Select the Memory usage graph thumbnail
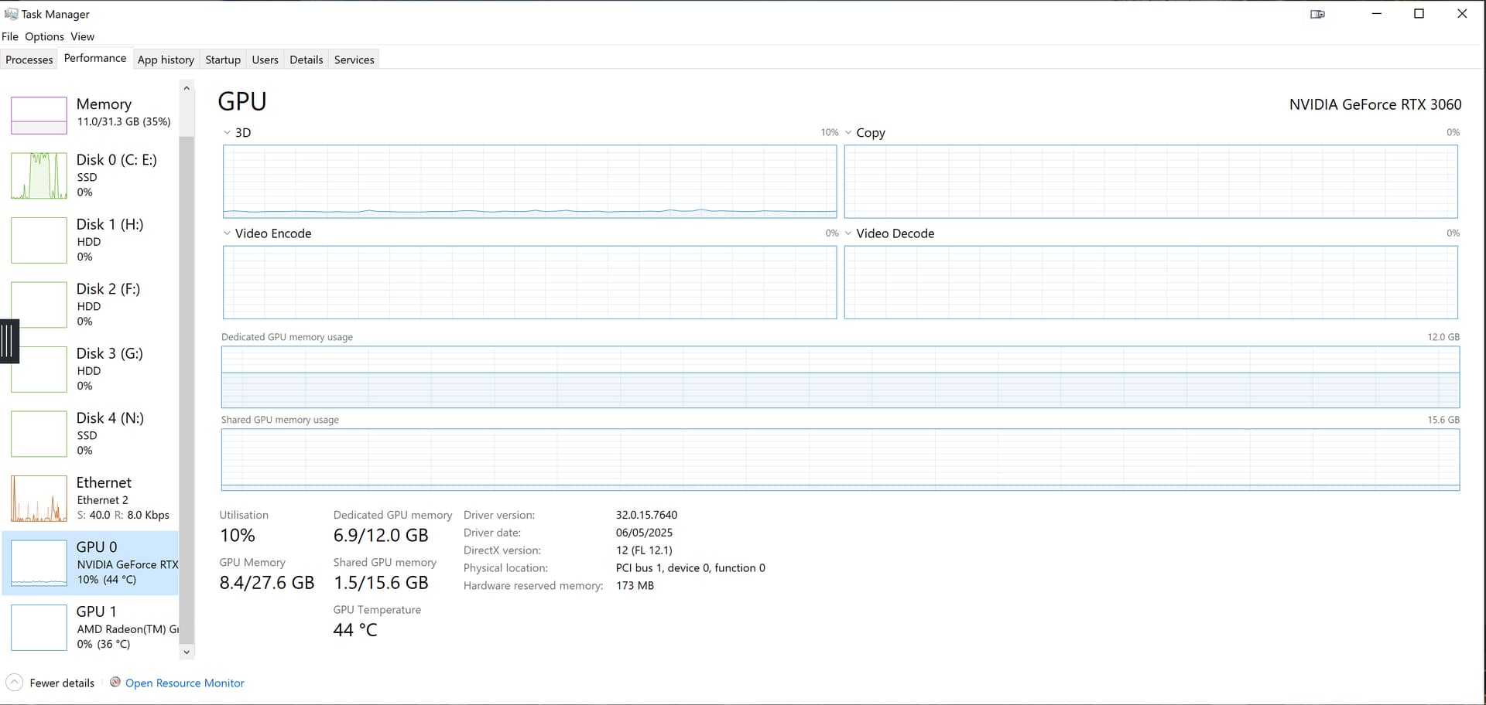Image resolution: width=1486 pixels, height=705 pixels. (x=39, y=115)
